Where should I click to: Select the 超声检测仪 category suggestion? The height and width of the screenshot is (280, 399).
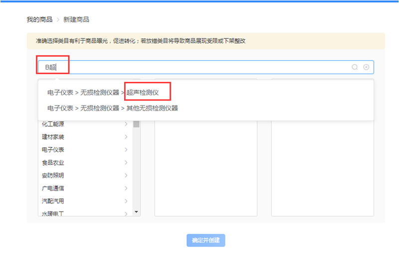click(142, 92)
